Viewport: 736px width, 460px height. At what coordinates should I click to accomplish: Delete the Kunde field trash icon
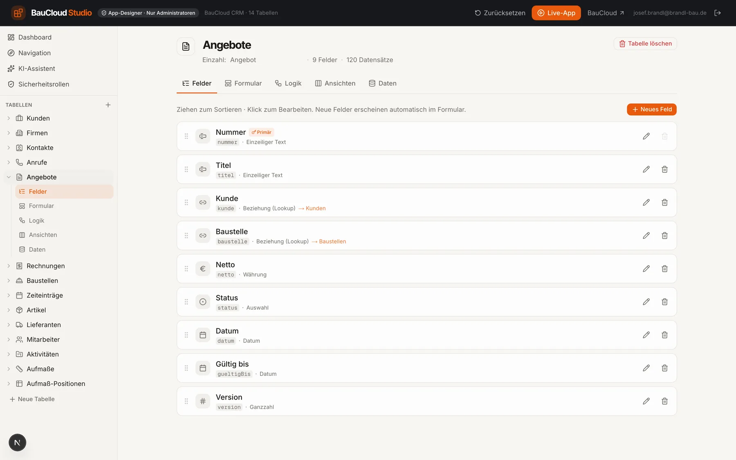click(665, 202)
